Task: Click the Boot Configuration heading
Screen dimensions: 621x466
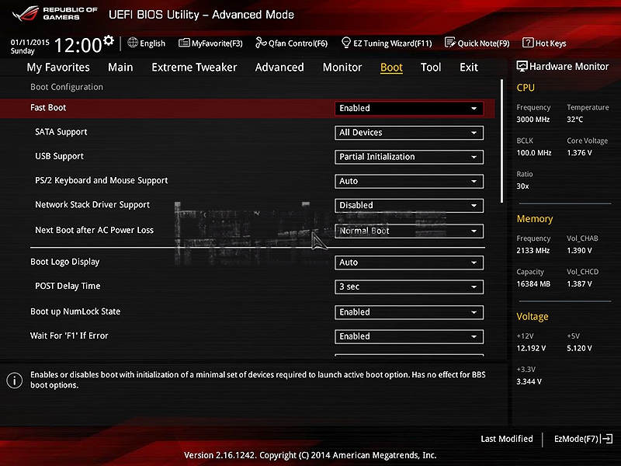Action: pos(67,87)
